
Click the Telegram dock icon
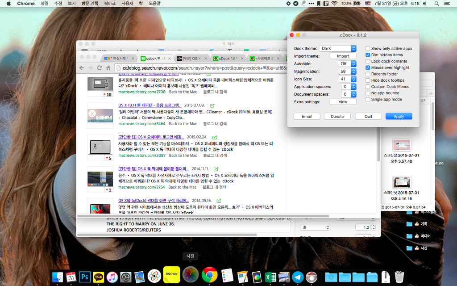click(298, 277)
